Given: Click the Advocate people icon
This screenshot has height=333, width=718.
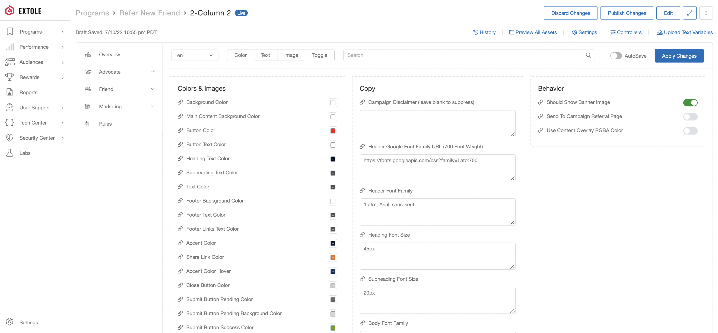Looking at the screenshot, I should point(88,72).
